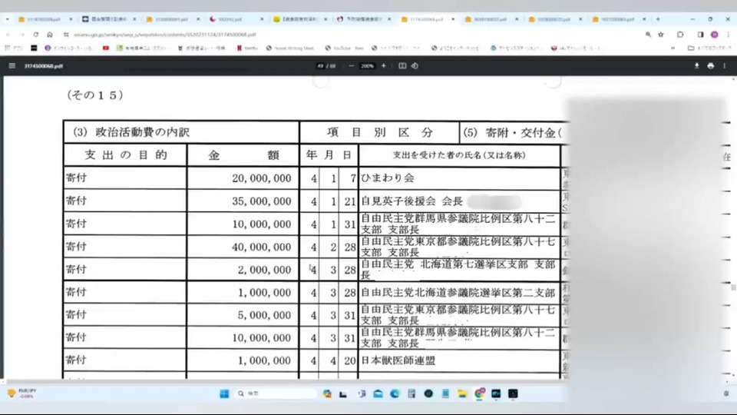Screen dimensions: 737x415
Task: Open the Netflix bookmark
Action: point(247,48)
